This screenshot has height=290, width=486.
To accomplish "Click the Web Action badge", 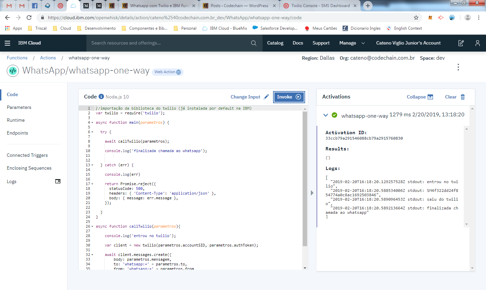I will pyautogui.click(x=167, y=72).
